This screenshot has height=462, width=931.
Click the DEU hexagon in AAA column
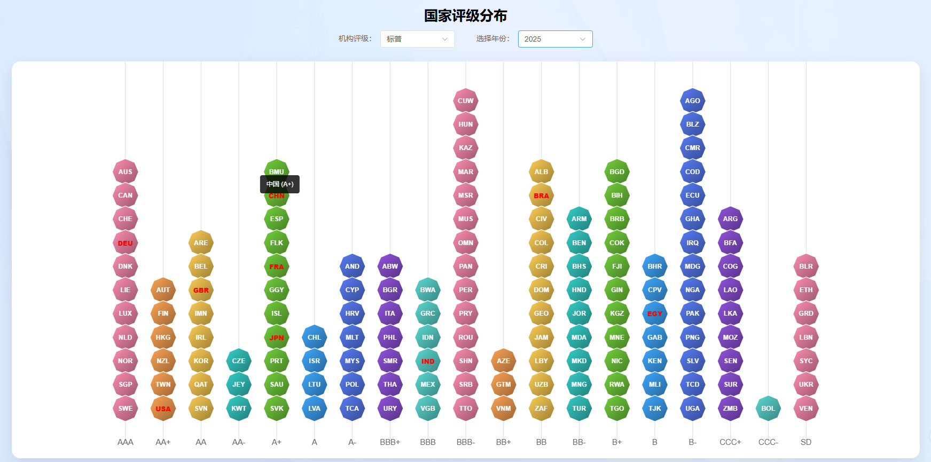pos(126,243)
